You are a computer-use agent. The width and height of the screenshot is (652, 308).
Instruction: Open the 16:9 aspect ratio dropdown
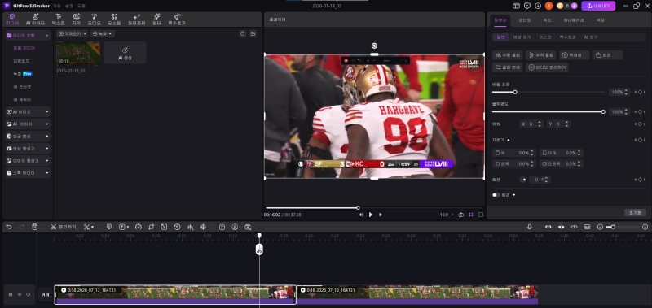point(447,215)
